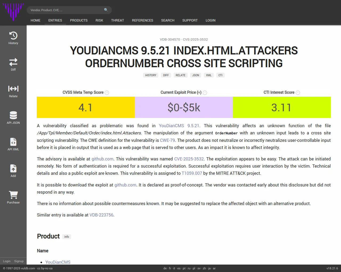Open the CWE-79 link
This screenshot has height=272, width=341.
point(168,140)
